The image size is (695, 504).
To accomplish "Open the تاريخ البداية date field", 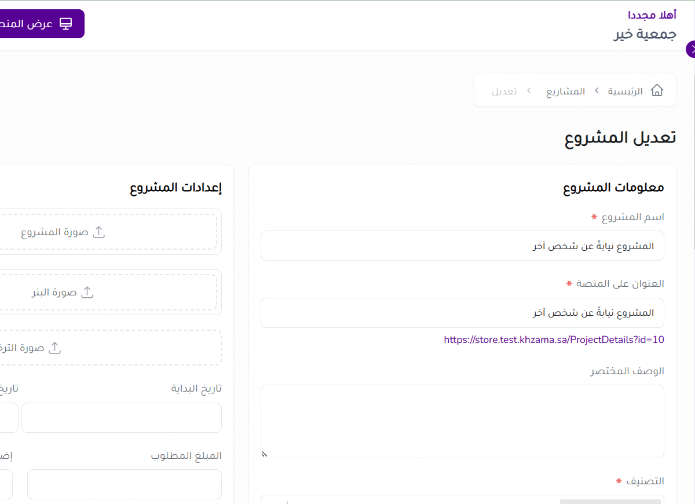I will click(x=122, y=418).
